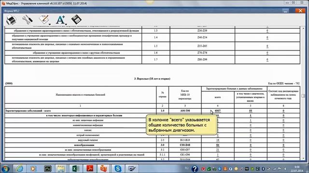The width and height of the screenshot is (309, 173).
Task: Click row number 1.7 cell
Action: point(155,60)
